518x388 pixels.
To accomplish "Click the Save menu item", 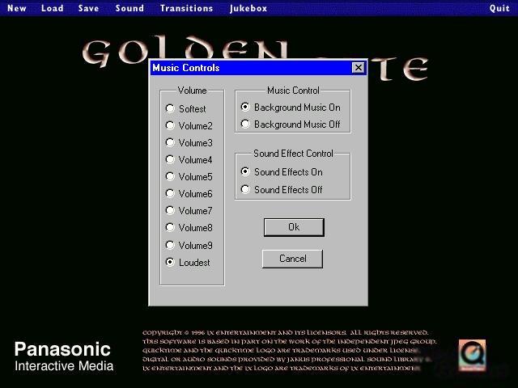I will [x=89, y=8].
